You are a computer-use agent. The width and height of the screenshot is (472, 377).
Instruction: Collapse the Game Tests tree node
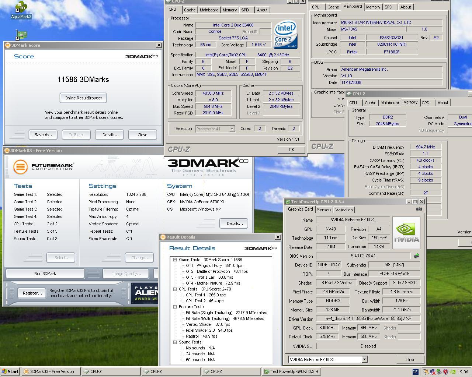click(175, 260)
